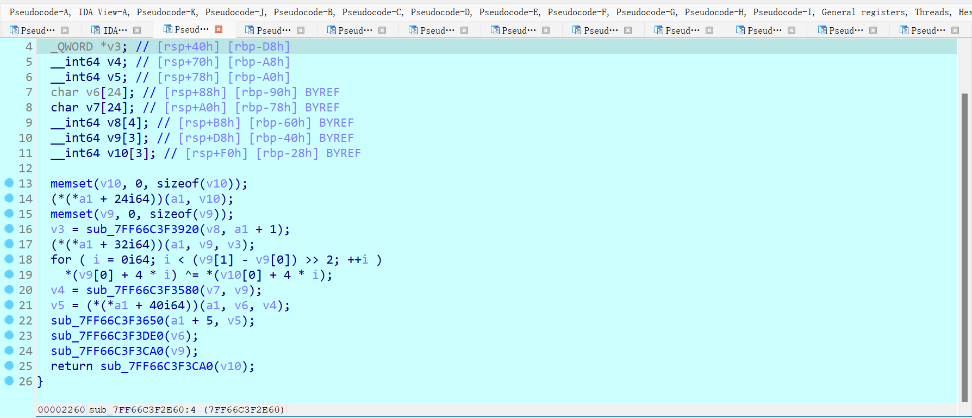
Task: Click the IDA View tab's page icon
Action: [x=96, y=30]
